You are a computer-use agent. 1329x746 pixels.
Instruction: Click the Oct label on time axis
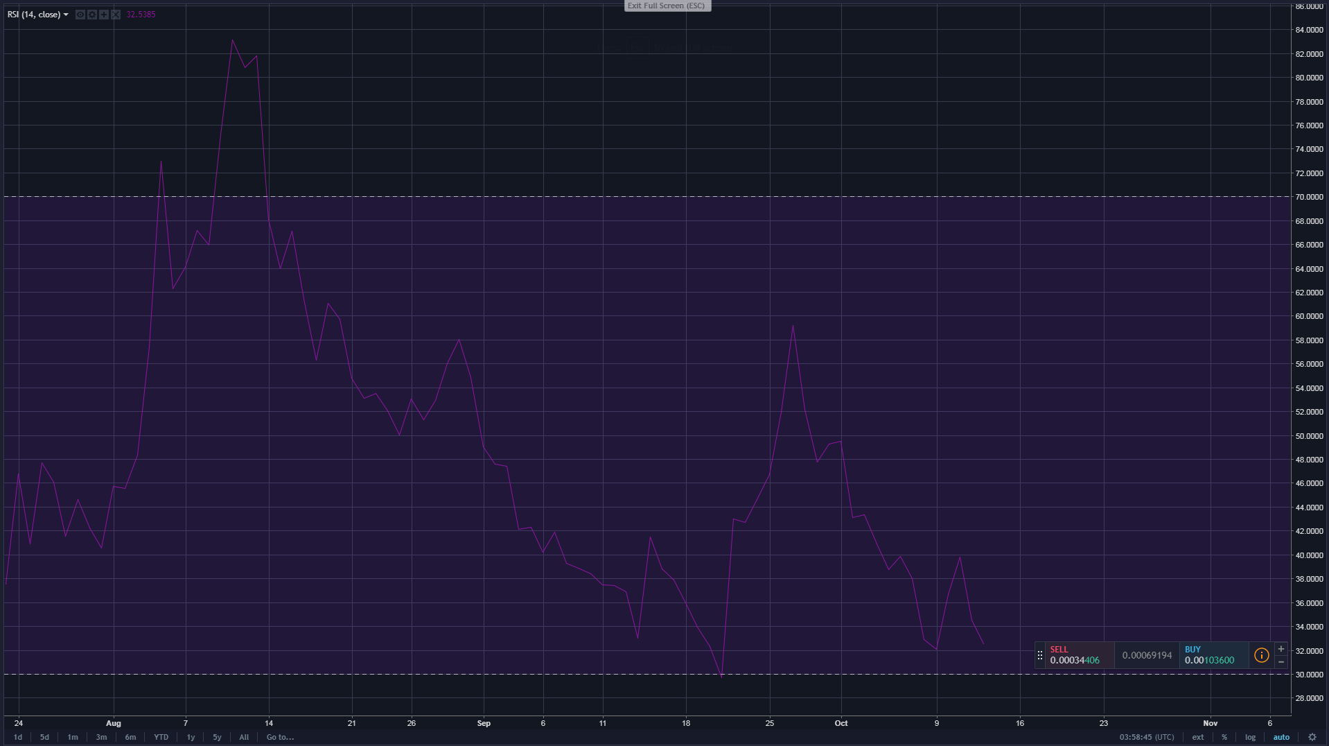[x=841, y=723]
